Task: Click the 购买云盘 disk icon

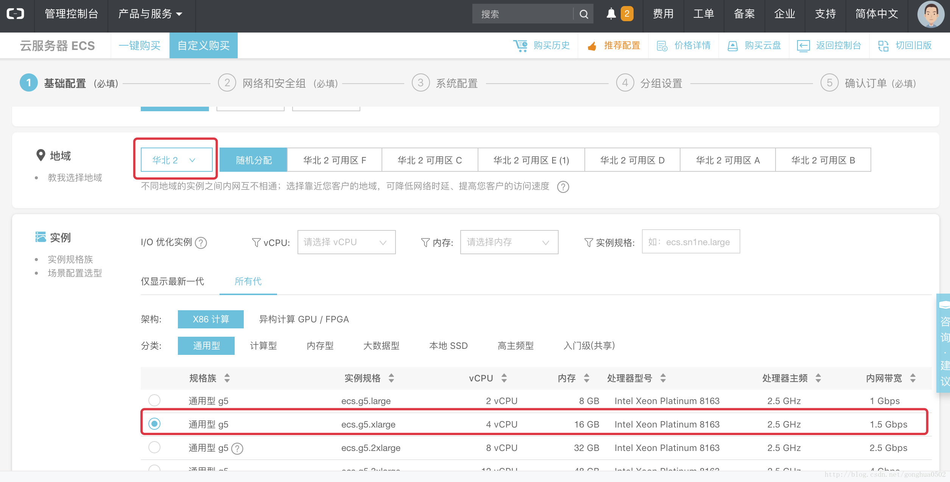Action: pos(733,46)
